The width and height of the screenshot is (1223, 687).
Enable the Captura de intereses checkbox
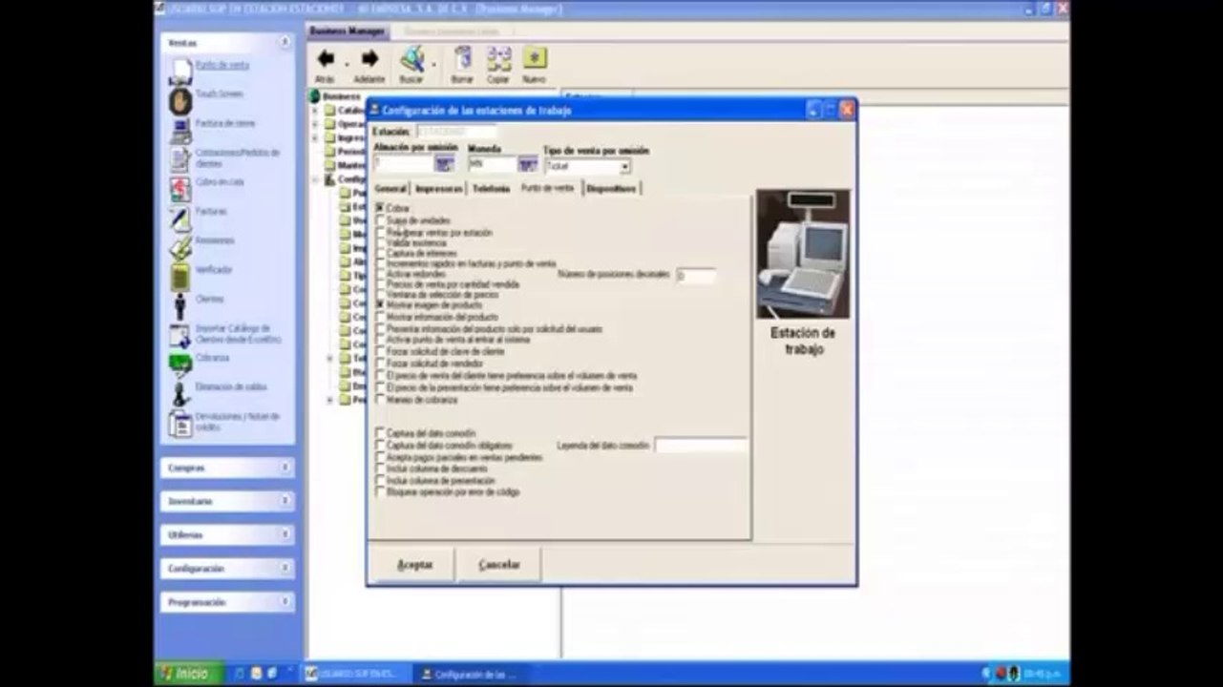(x=381, y=254)
